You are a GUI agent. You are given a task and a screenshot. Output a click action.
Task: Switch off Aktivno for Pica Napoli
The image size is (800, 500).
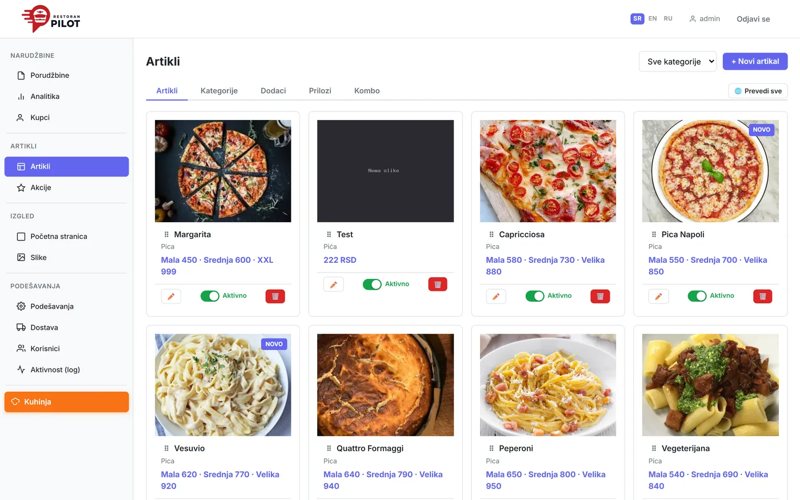pos(697,296)
